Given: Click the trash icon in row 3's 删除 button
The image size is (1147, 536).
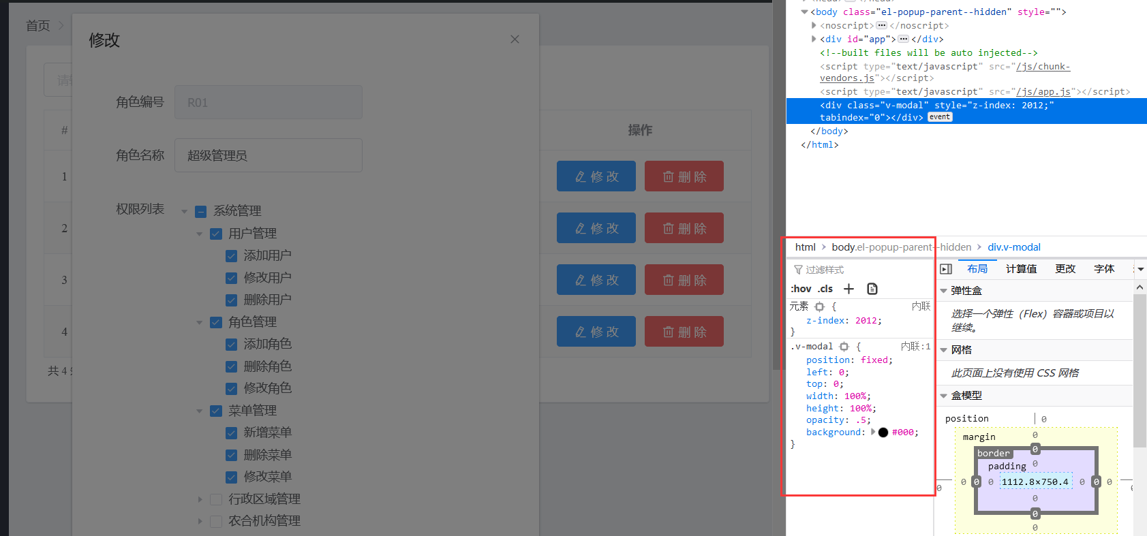Looking at the screenshot, I should click(669, 280).
